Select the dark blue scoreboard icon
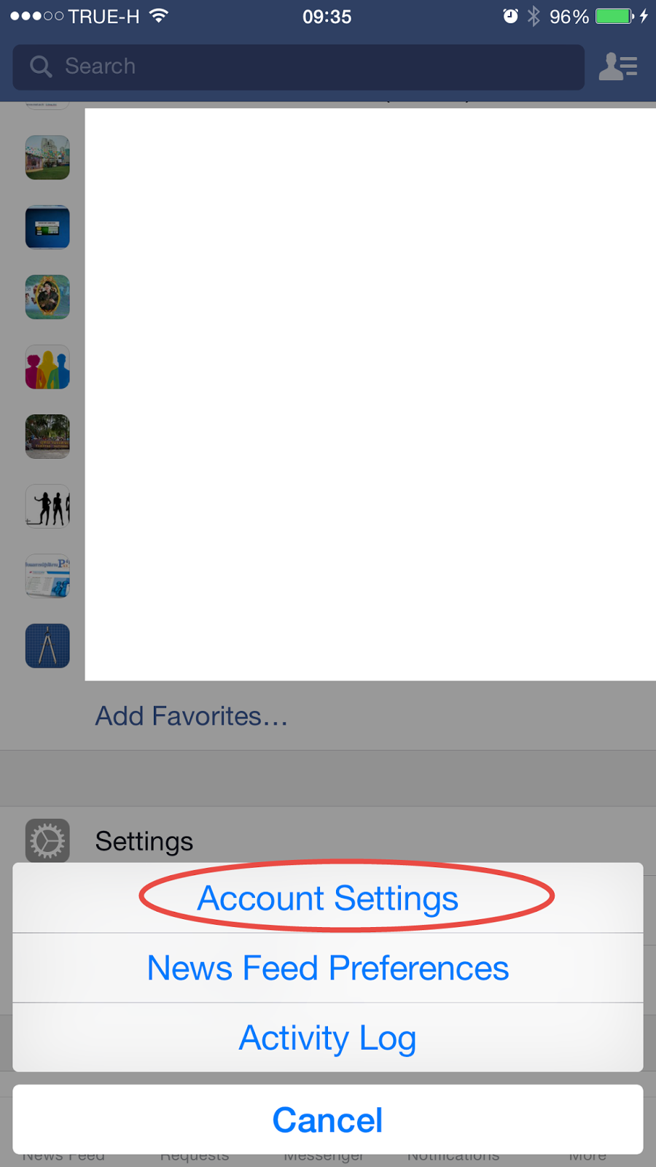 click(x=47, y=227)
